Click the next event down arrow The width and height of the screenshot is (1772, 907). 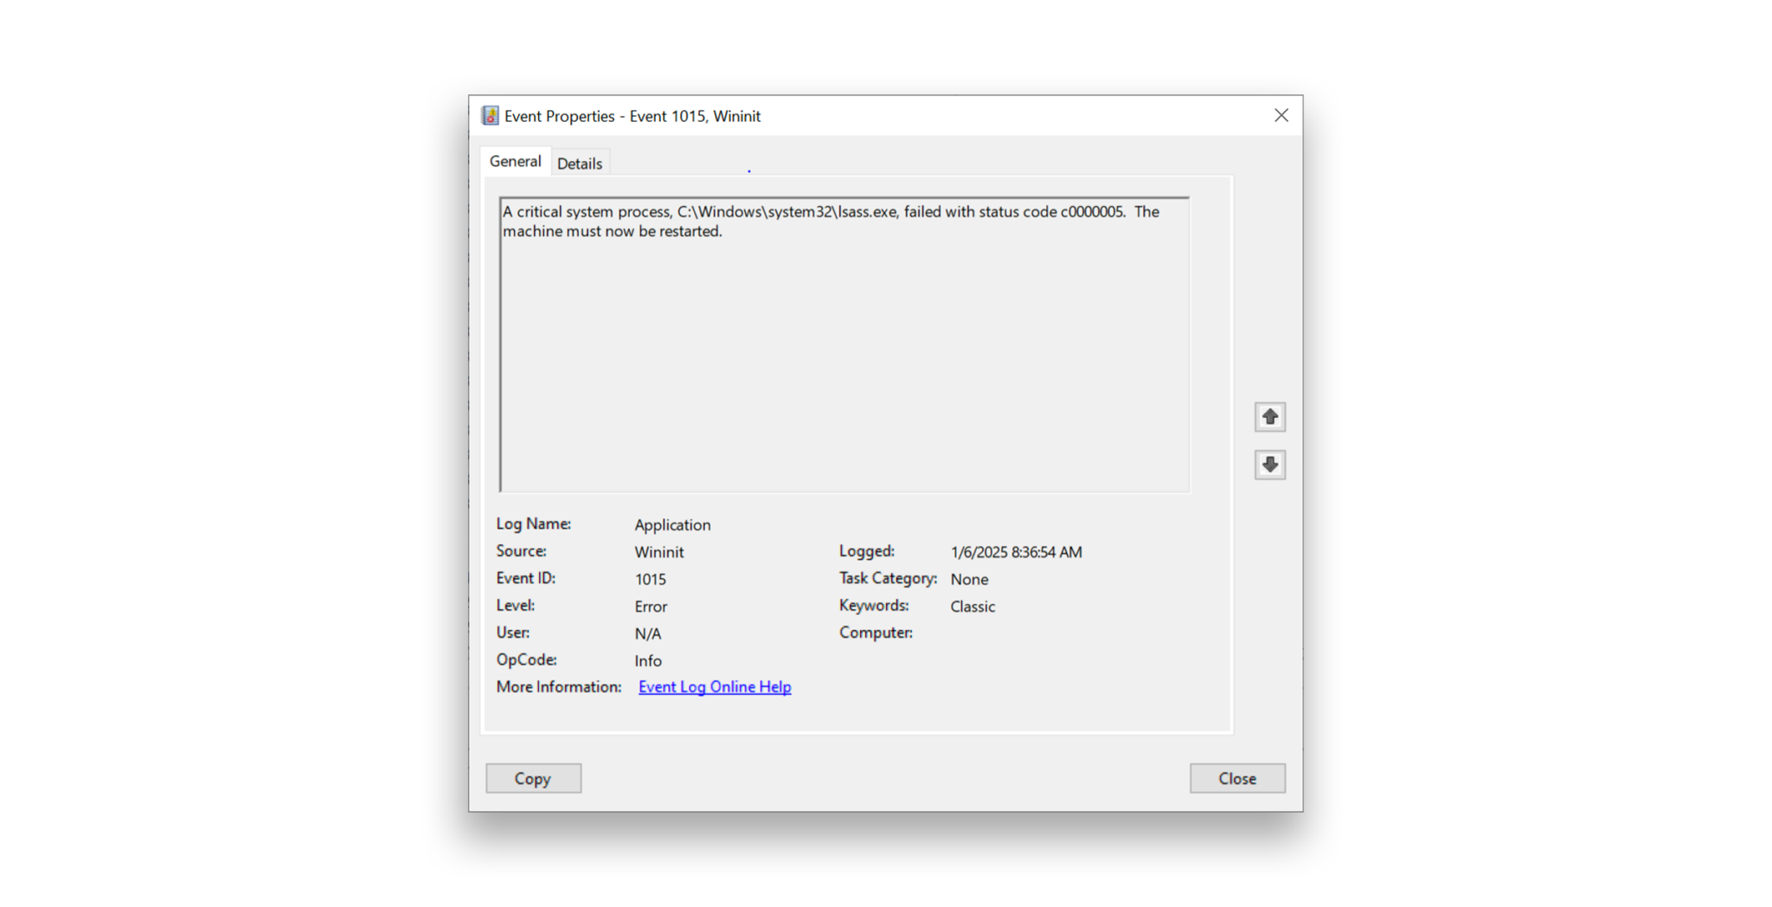tap(1269, 465)
